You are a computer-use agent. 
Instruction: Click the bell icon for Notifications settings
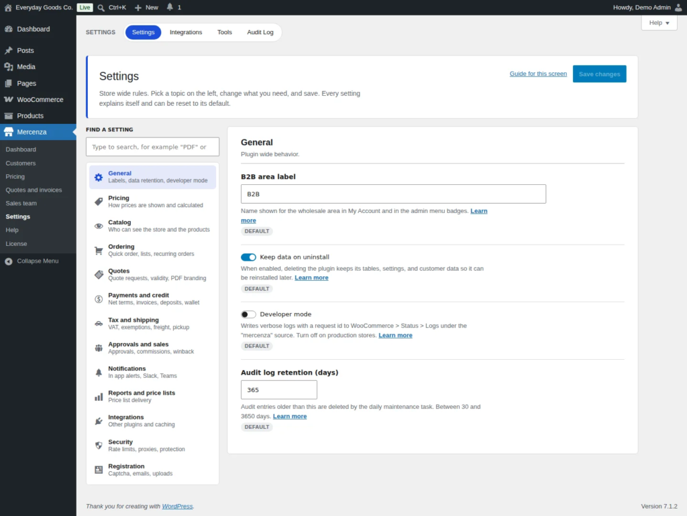(99, 373)
